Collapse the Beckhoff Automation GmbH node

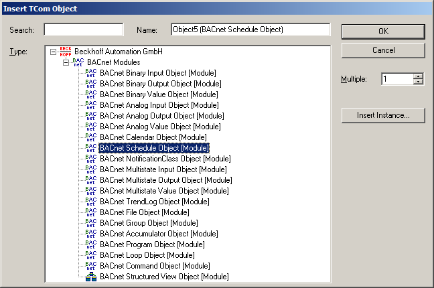point(53,52)
